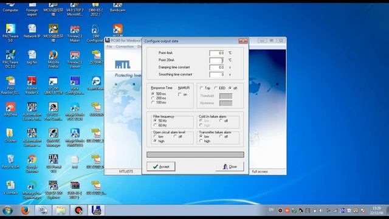389x219 pixels.
Task: Click the Point 20mA input field
Action: [216, 60]
